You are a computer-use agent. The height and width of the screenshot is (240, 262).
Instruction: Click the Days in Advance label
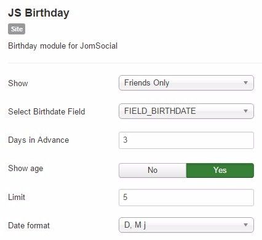click(39, 140)
